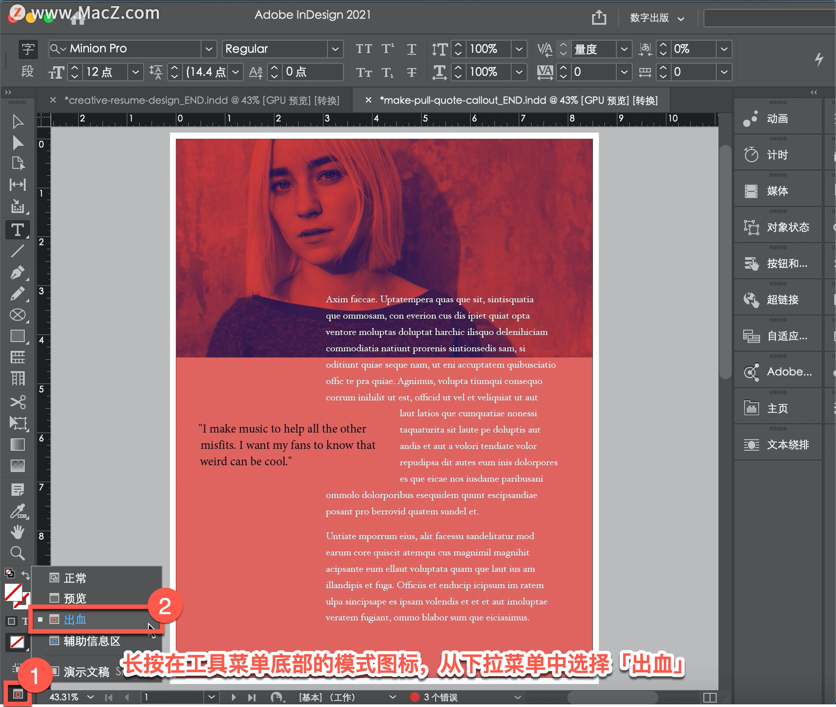
Task: Select the Gradient Swatch tool
Action: [18, 445]
